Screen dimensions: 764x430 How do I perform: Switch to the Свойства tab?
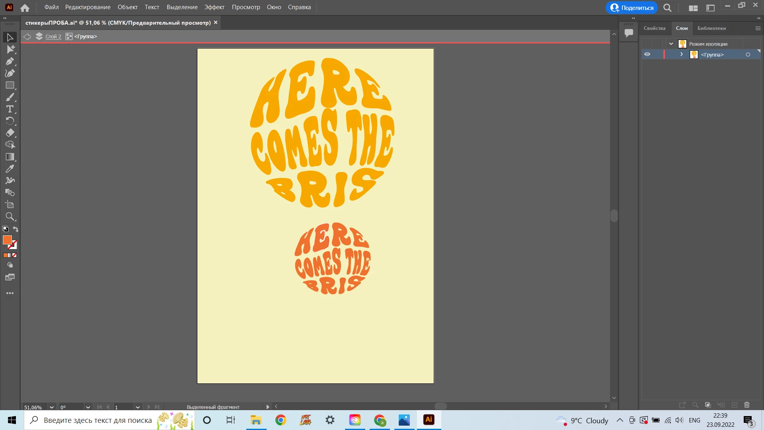coord(655,28)
